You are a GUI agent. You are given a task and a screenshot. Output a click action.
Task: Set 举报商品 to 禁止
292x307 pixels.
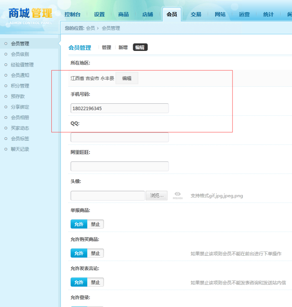[95, 224]
